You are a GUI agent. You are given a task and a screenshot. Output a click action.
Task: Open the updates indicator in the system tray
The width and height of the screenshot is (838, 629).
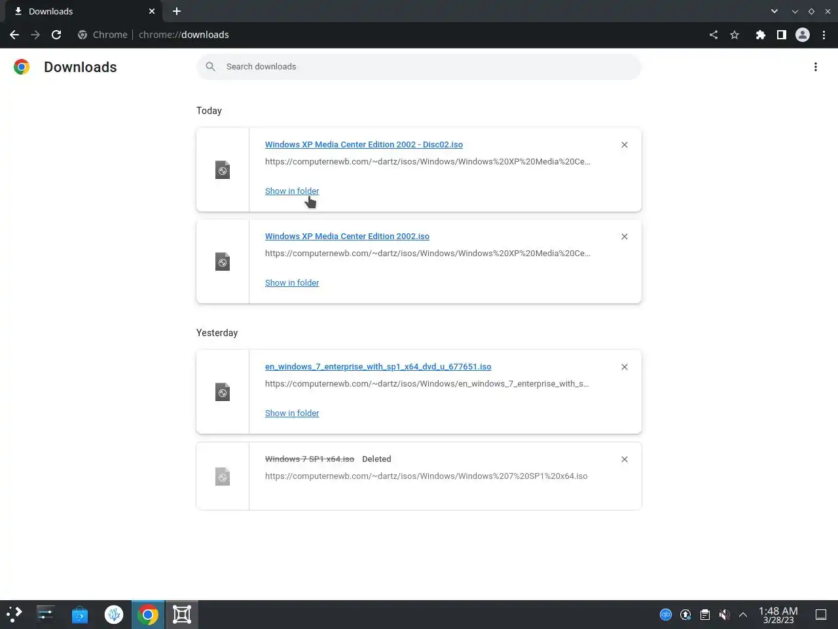685,615
